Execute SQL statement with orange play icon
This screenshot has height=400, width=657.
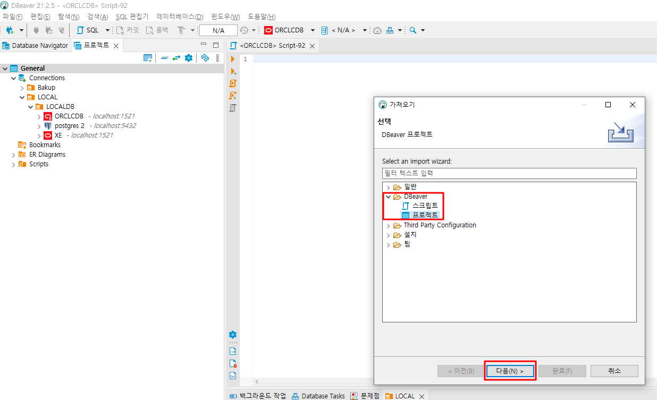coord(233,59)
